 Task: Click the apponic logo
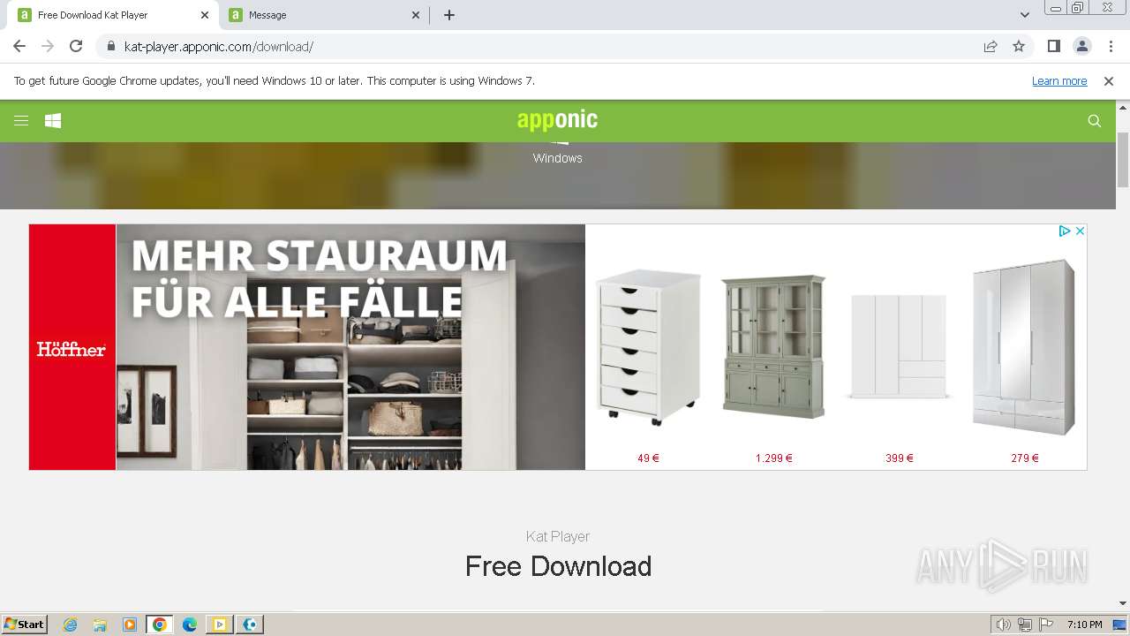(x=557, y=120)
